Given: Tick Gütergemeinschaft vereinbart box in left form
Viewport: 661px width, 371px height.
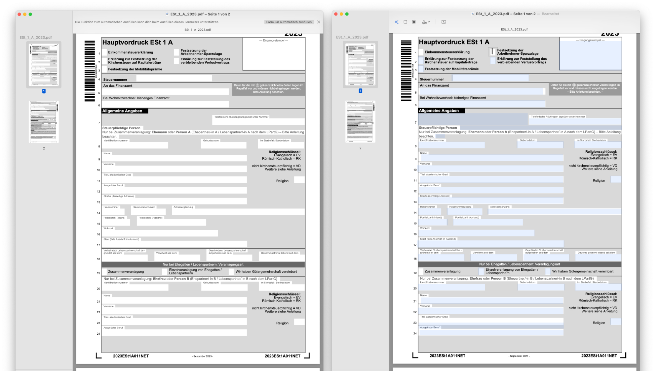Looking at the screenshot, I should click(231, 272).
